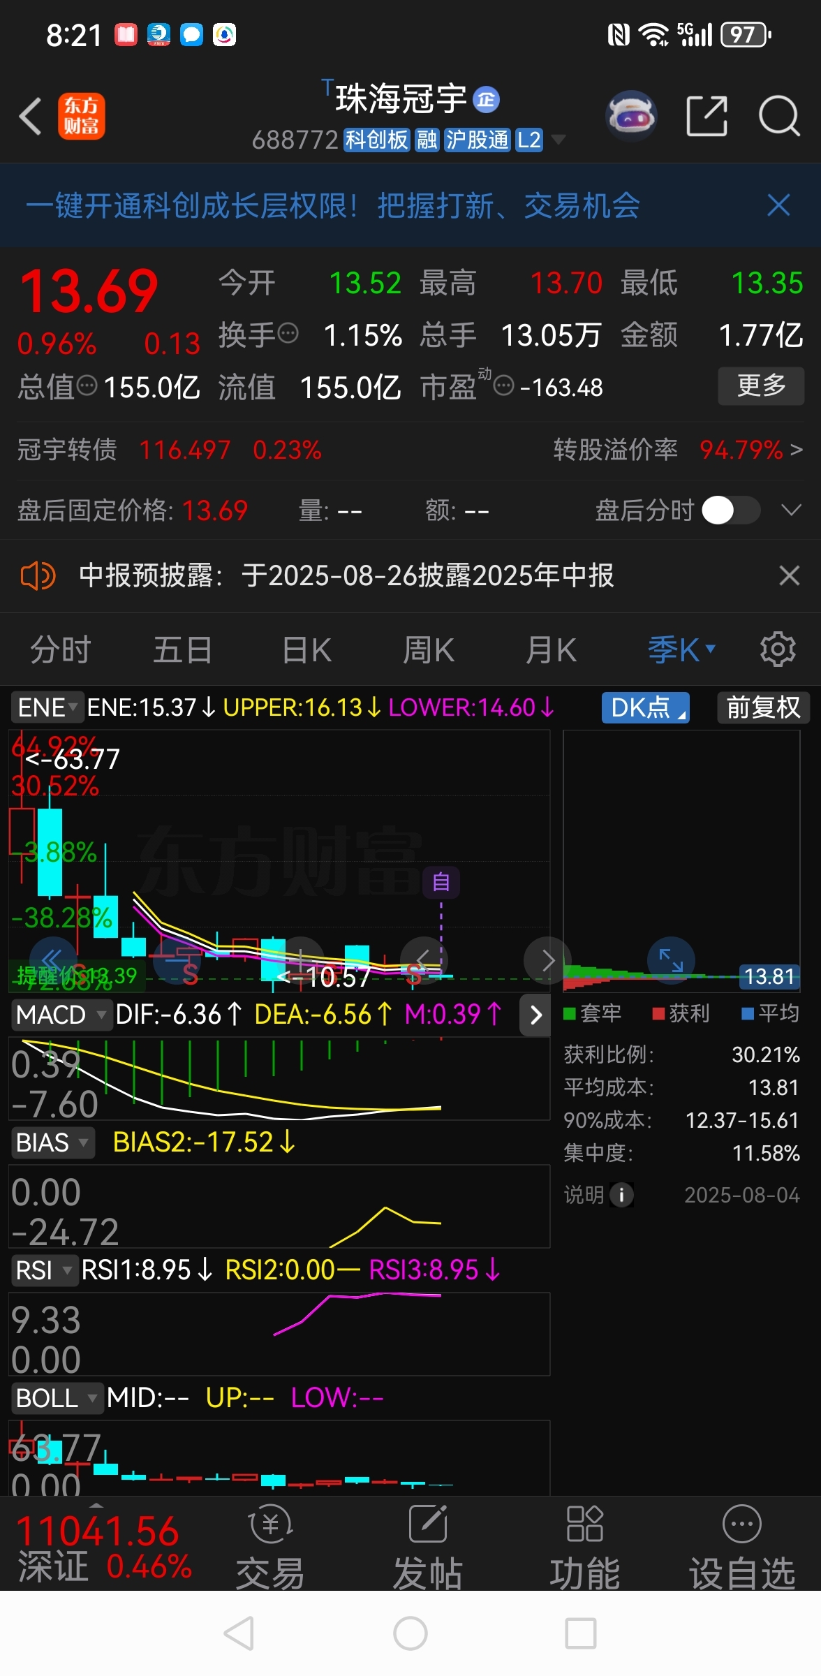
Task: Tap the info icon next to 总值
Action: pos(87,385)
